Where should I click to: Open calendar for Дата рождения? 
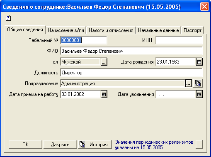pyautogui.click(x=199, y=62)
